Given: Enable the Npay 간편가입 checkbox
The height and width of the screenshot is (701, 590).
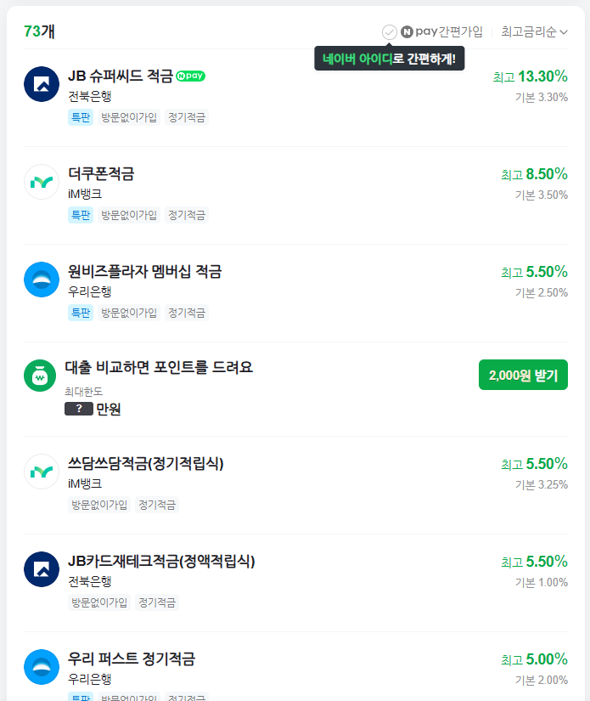Looking at the screenshot, I should coord(389,32).
